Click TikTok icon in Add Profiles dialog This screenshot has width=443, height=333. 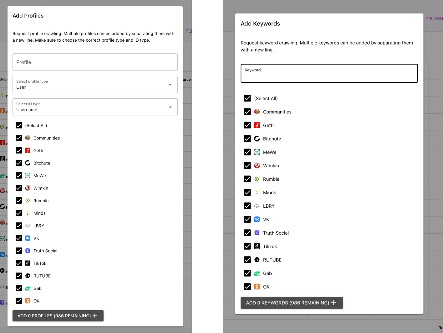pos(28,263)
